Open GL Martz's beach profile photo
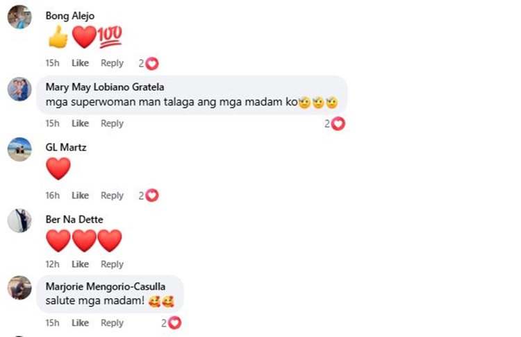Image resolution: width=521 pixels, height=337 pixels. [19, 149]
